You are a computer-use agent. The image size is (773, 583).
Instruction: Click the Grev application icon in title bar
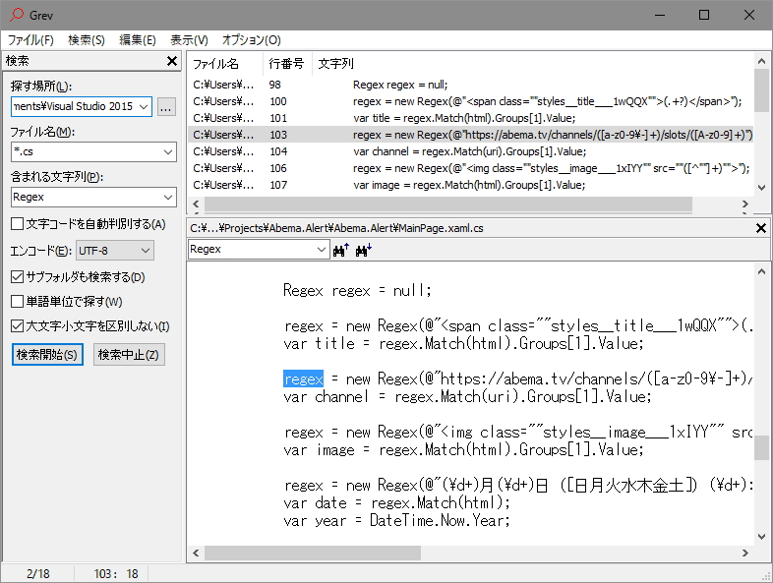point(14,15)
